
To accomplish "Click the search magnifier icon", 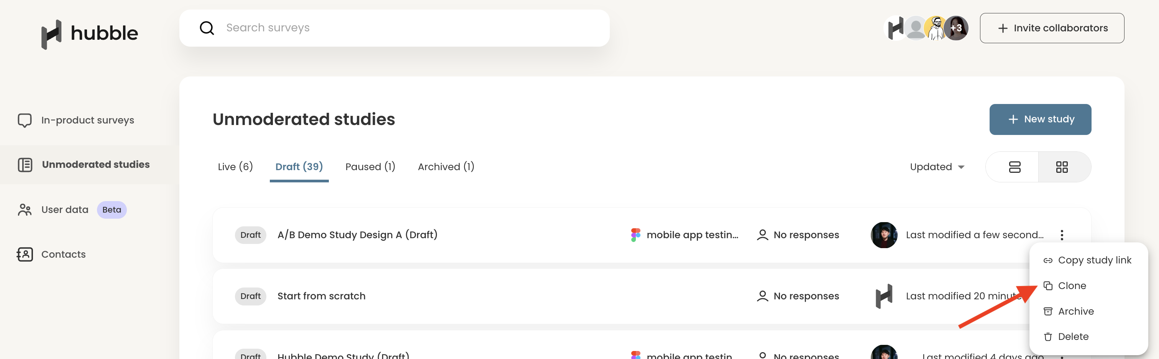I will [x=207, y=28].
